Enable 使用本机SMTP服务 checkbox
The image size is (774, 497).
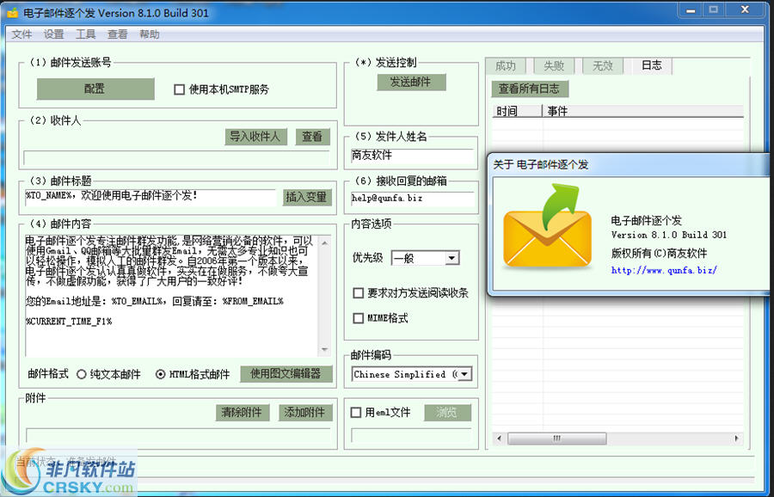click(179, 89)
